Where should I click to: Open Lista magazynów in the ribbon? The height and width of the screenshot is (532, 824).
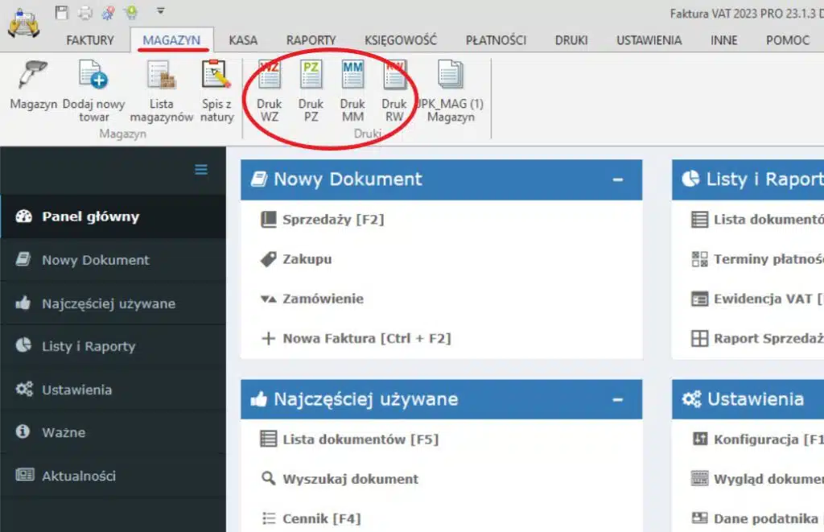coord(161,77)
